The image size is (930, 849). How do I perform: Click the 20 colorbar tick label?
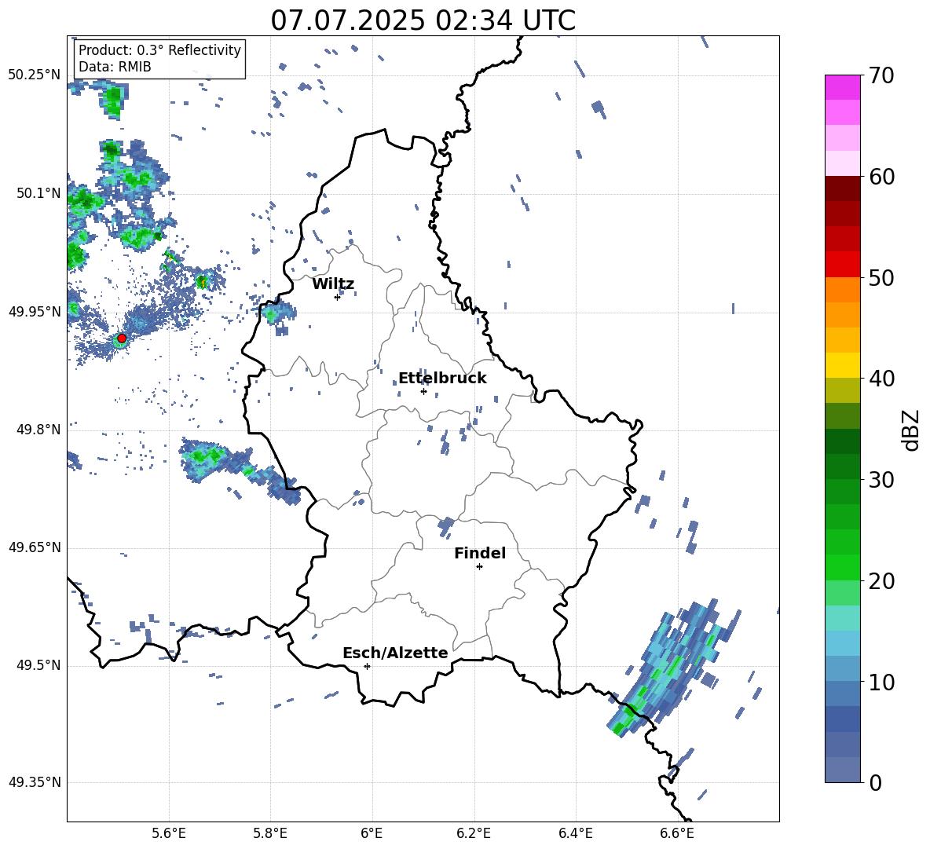[881, 581]
